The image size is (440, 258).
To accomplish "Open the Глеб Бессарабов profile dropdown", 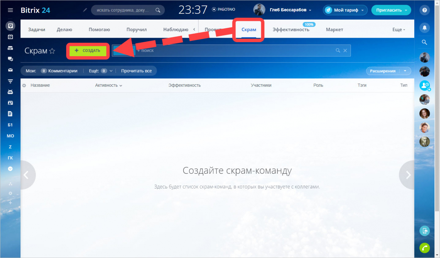I will pyautogui.click(x=290, y=10).
